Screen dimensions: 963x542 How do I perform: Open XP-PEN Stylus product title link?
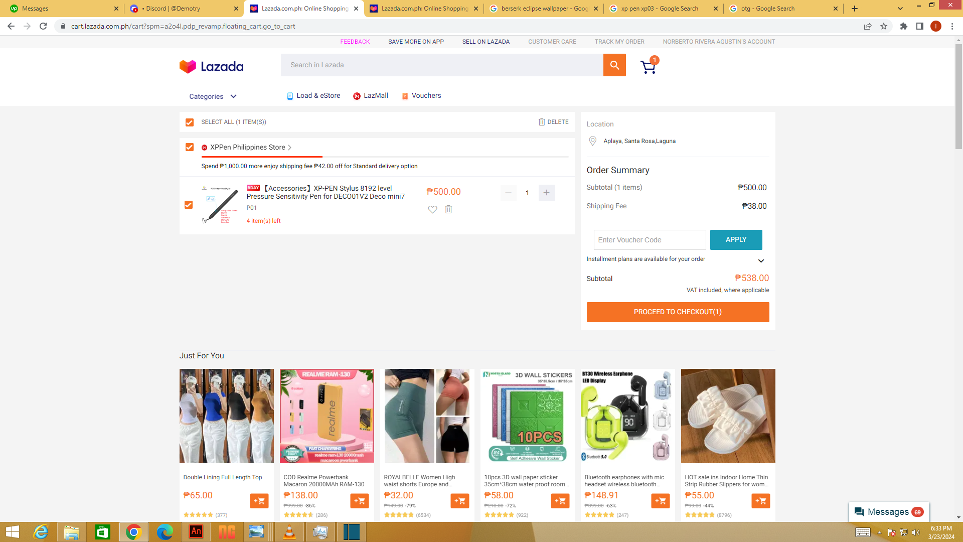326,192
